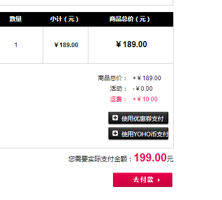Screen dimensions: 222x200
Task: Click the arrow icon on 去付款 button
Action: point(159,180)
